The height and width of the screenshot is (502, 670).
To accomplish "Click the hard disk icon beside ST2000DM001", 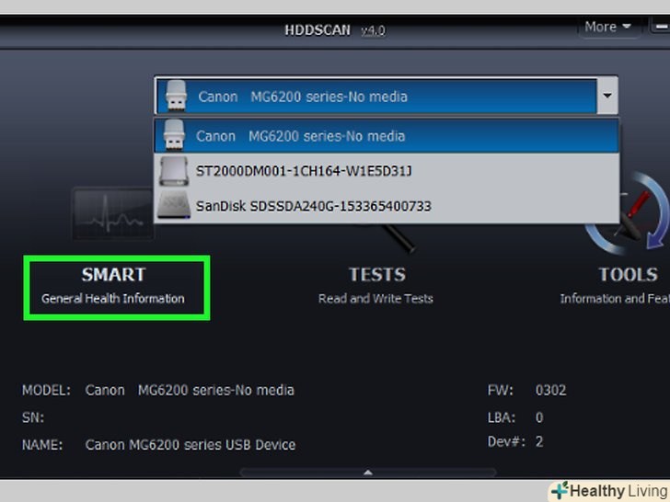I will click(x=173, y=171).
